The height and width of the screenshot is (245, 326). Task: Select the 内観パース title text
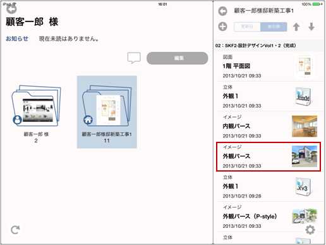pos(236,126)
